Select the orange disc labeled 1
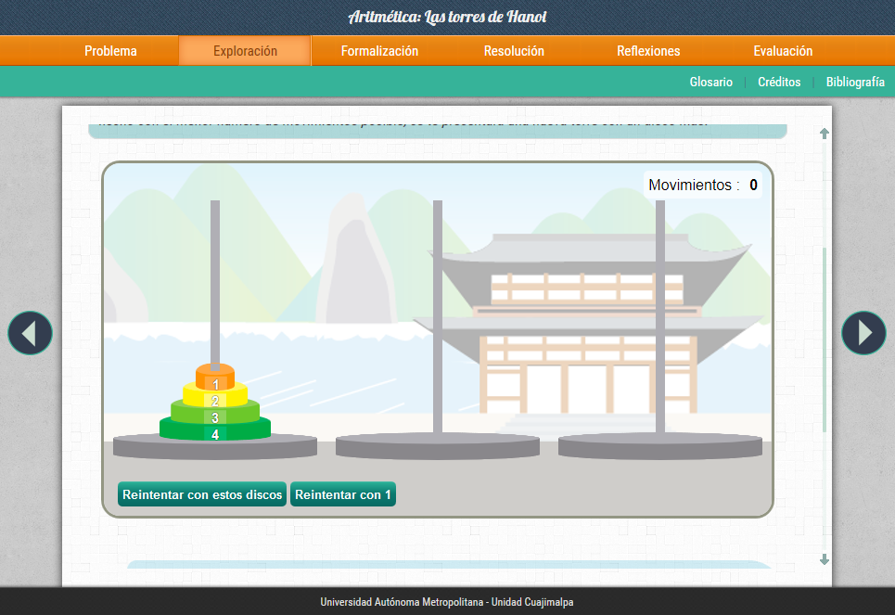This screenshot has width=895, height=615. pos(215,380)
